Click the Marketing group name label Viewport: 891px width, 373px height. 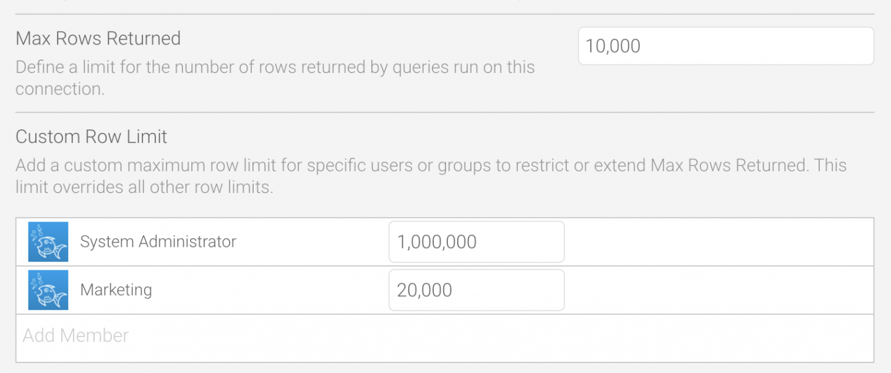click(115, 289)
